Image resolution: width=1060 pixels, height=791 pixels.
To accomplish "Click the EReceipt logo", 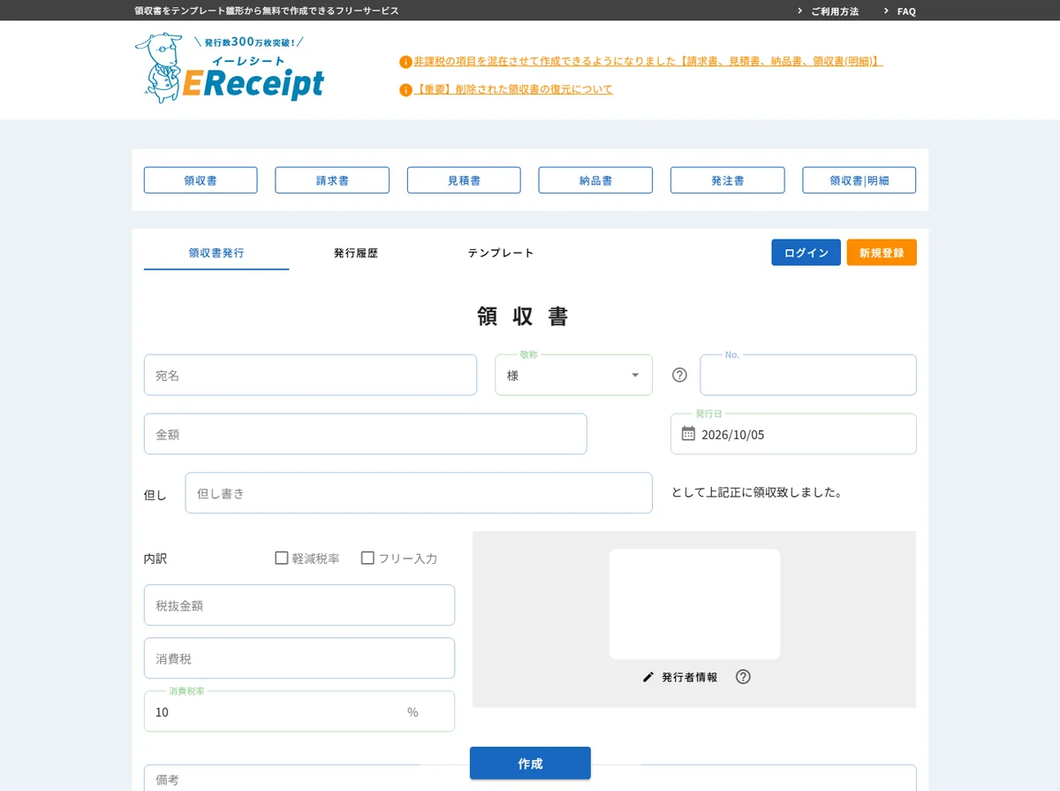I will click(x=230, y=68).
